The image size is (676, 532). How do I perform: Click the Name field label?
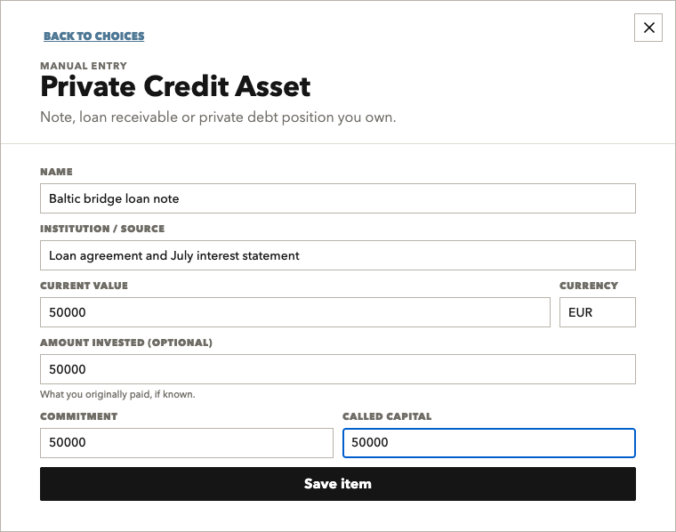tap(56, 172)
